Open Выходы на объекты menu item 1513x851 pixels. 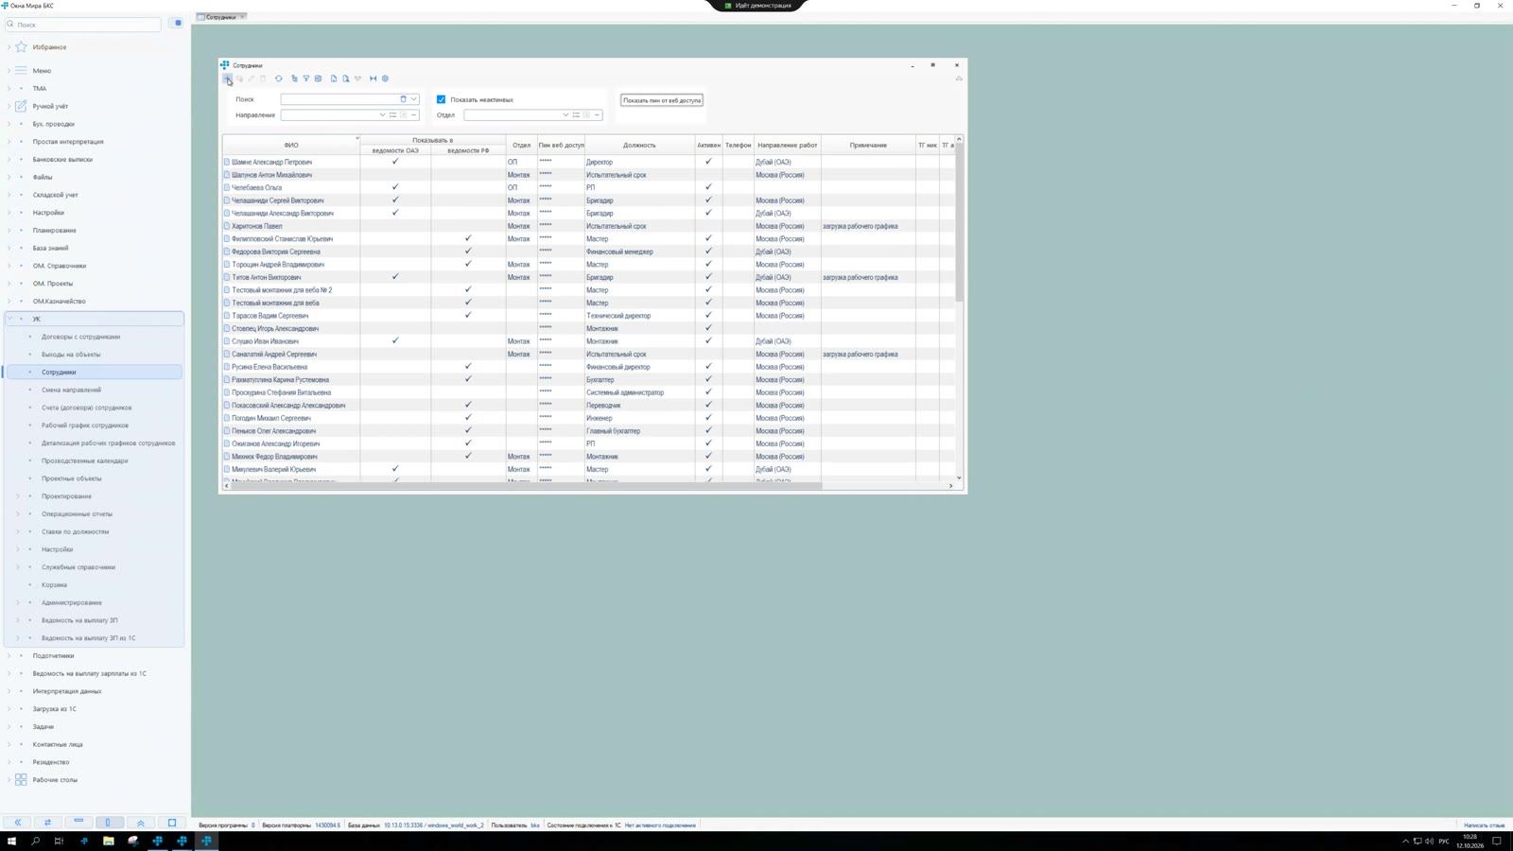(71, 355)
